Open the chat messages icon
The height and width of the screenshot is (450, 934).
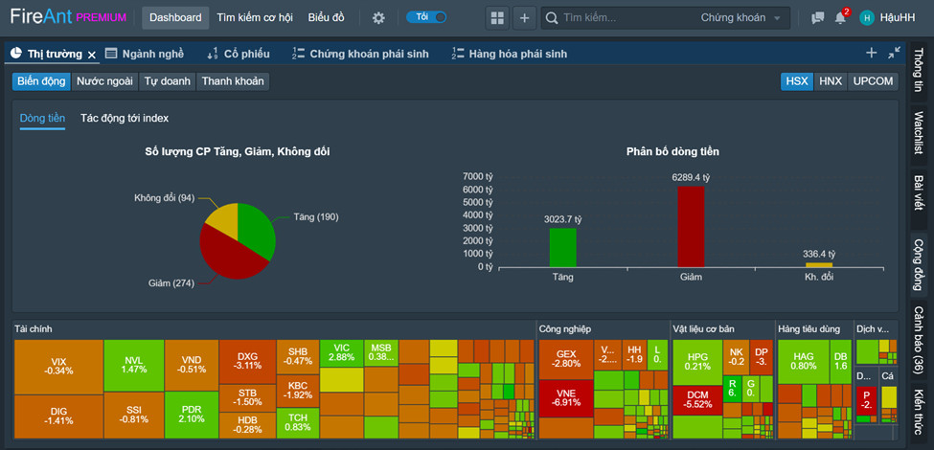pos(817,18)
